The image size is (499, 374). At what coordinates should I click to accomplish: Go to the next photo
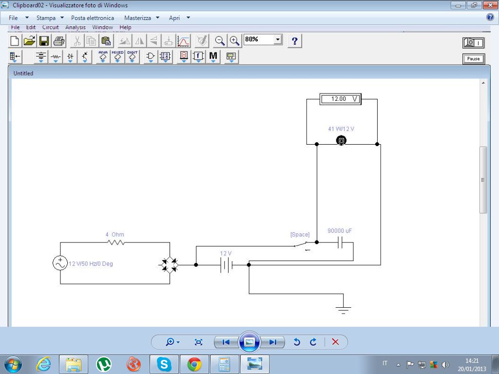point(272,342)
